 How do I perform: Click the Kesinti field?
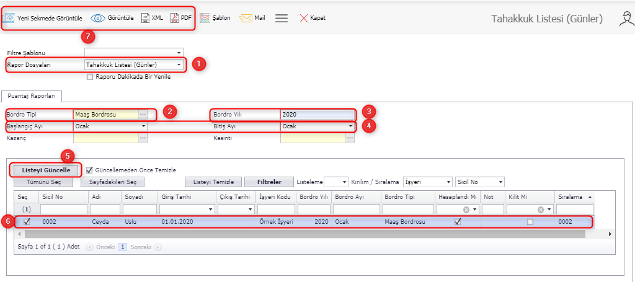[x=313, y=138]
